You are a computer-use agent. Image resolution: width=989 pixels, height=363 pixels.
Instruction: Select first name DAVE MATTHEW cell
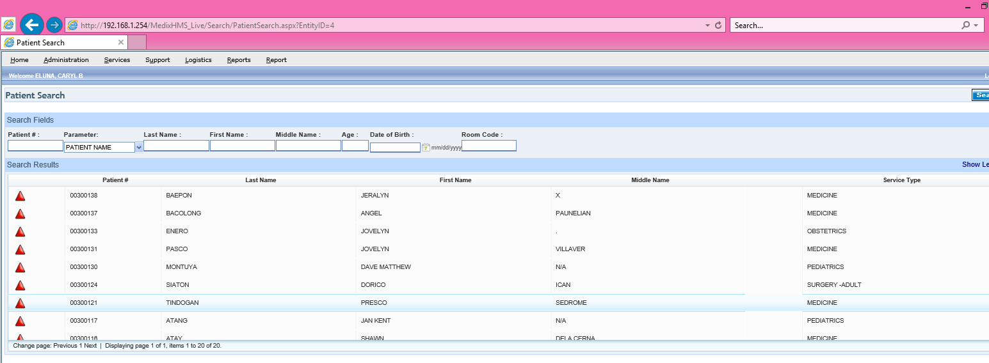coord(386,267)
